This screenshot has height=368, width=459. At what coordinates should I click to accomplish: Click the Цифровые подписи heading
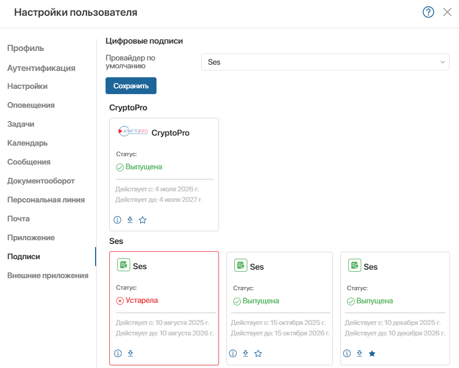click(x=144, y=41)
